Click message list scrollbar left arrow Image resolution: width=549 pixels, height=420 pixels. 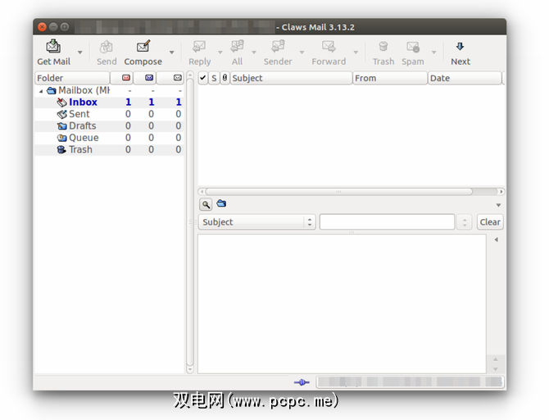pyautogui.click(x=202, y=191)
